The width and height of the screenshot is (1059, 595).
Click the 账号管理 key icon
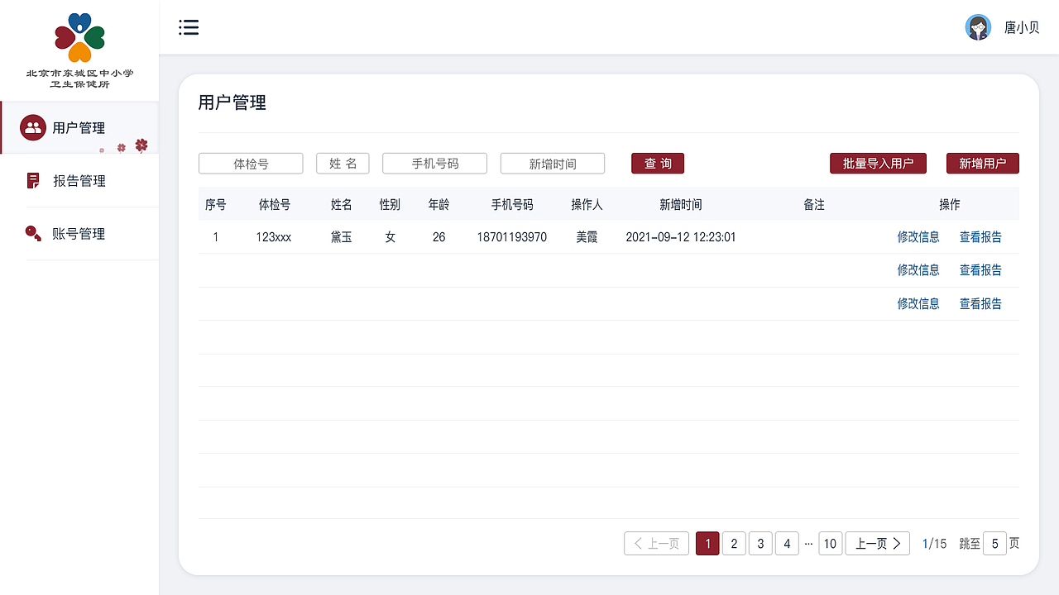(33, 233)
